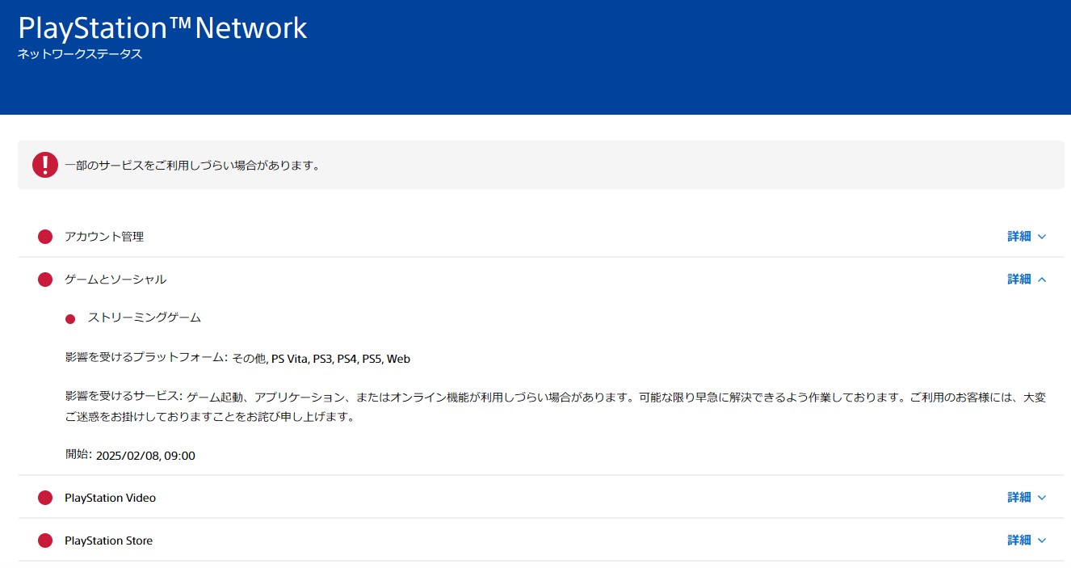
Task: Expand 詳細 for PlayStation Store
Action: tap(1027, 540)
